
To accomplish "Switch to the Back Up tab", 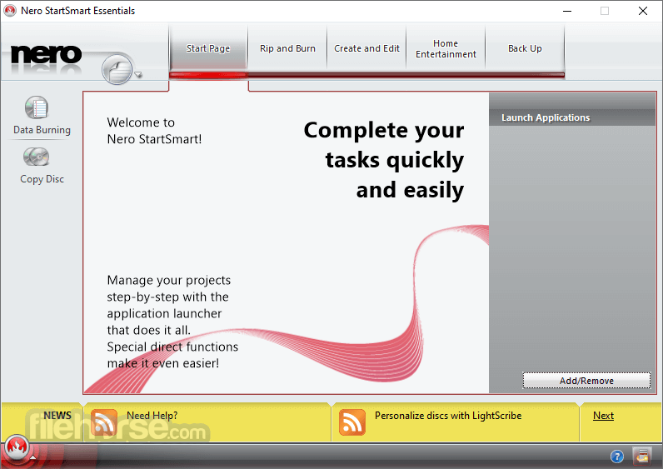I will (525, 48).
